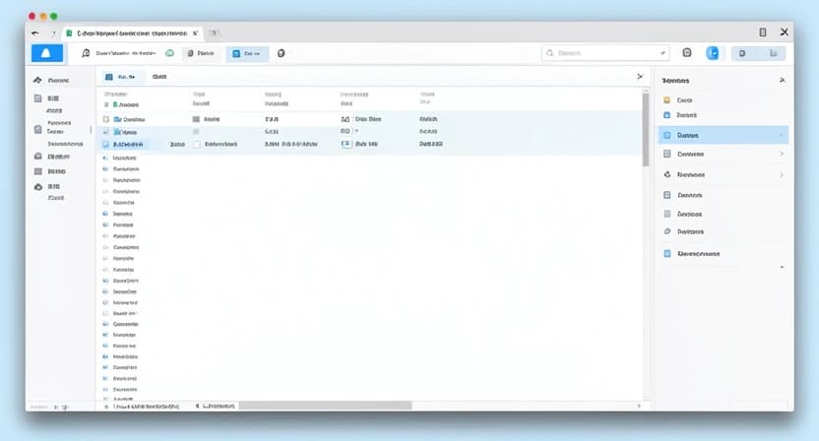The width and height of the screenshot is (819, 441).
Task: Click the highlighted blue-square toolbar button
Action: (247, 54)
